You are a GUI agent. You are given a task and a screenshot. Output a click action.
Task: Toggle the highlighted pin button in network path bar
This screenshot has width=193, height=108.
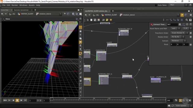point(182,15)
